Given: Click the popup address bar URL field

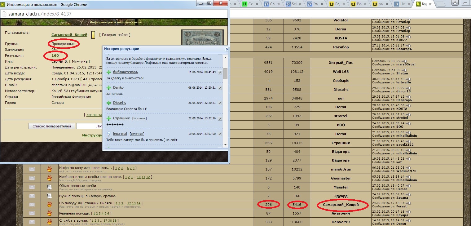Looking at the screenshot, I should coord(115,14).
